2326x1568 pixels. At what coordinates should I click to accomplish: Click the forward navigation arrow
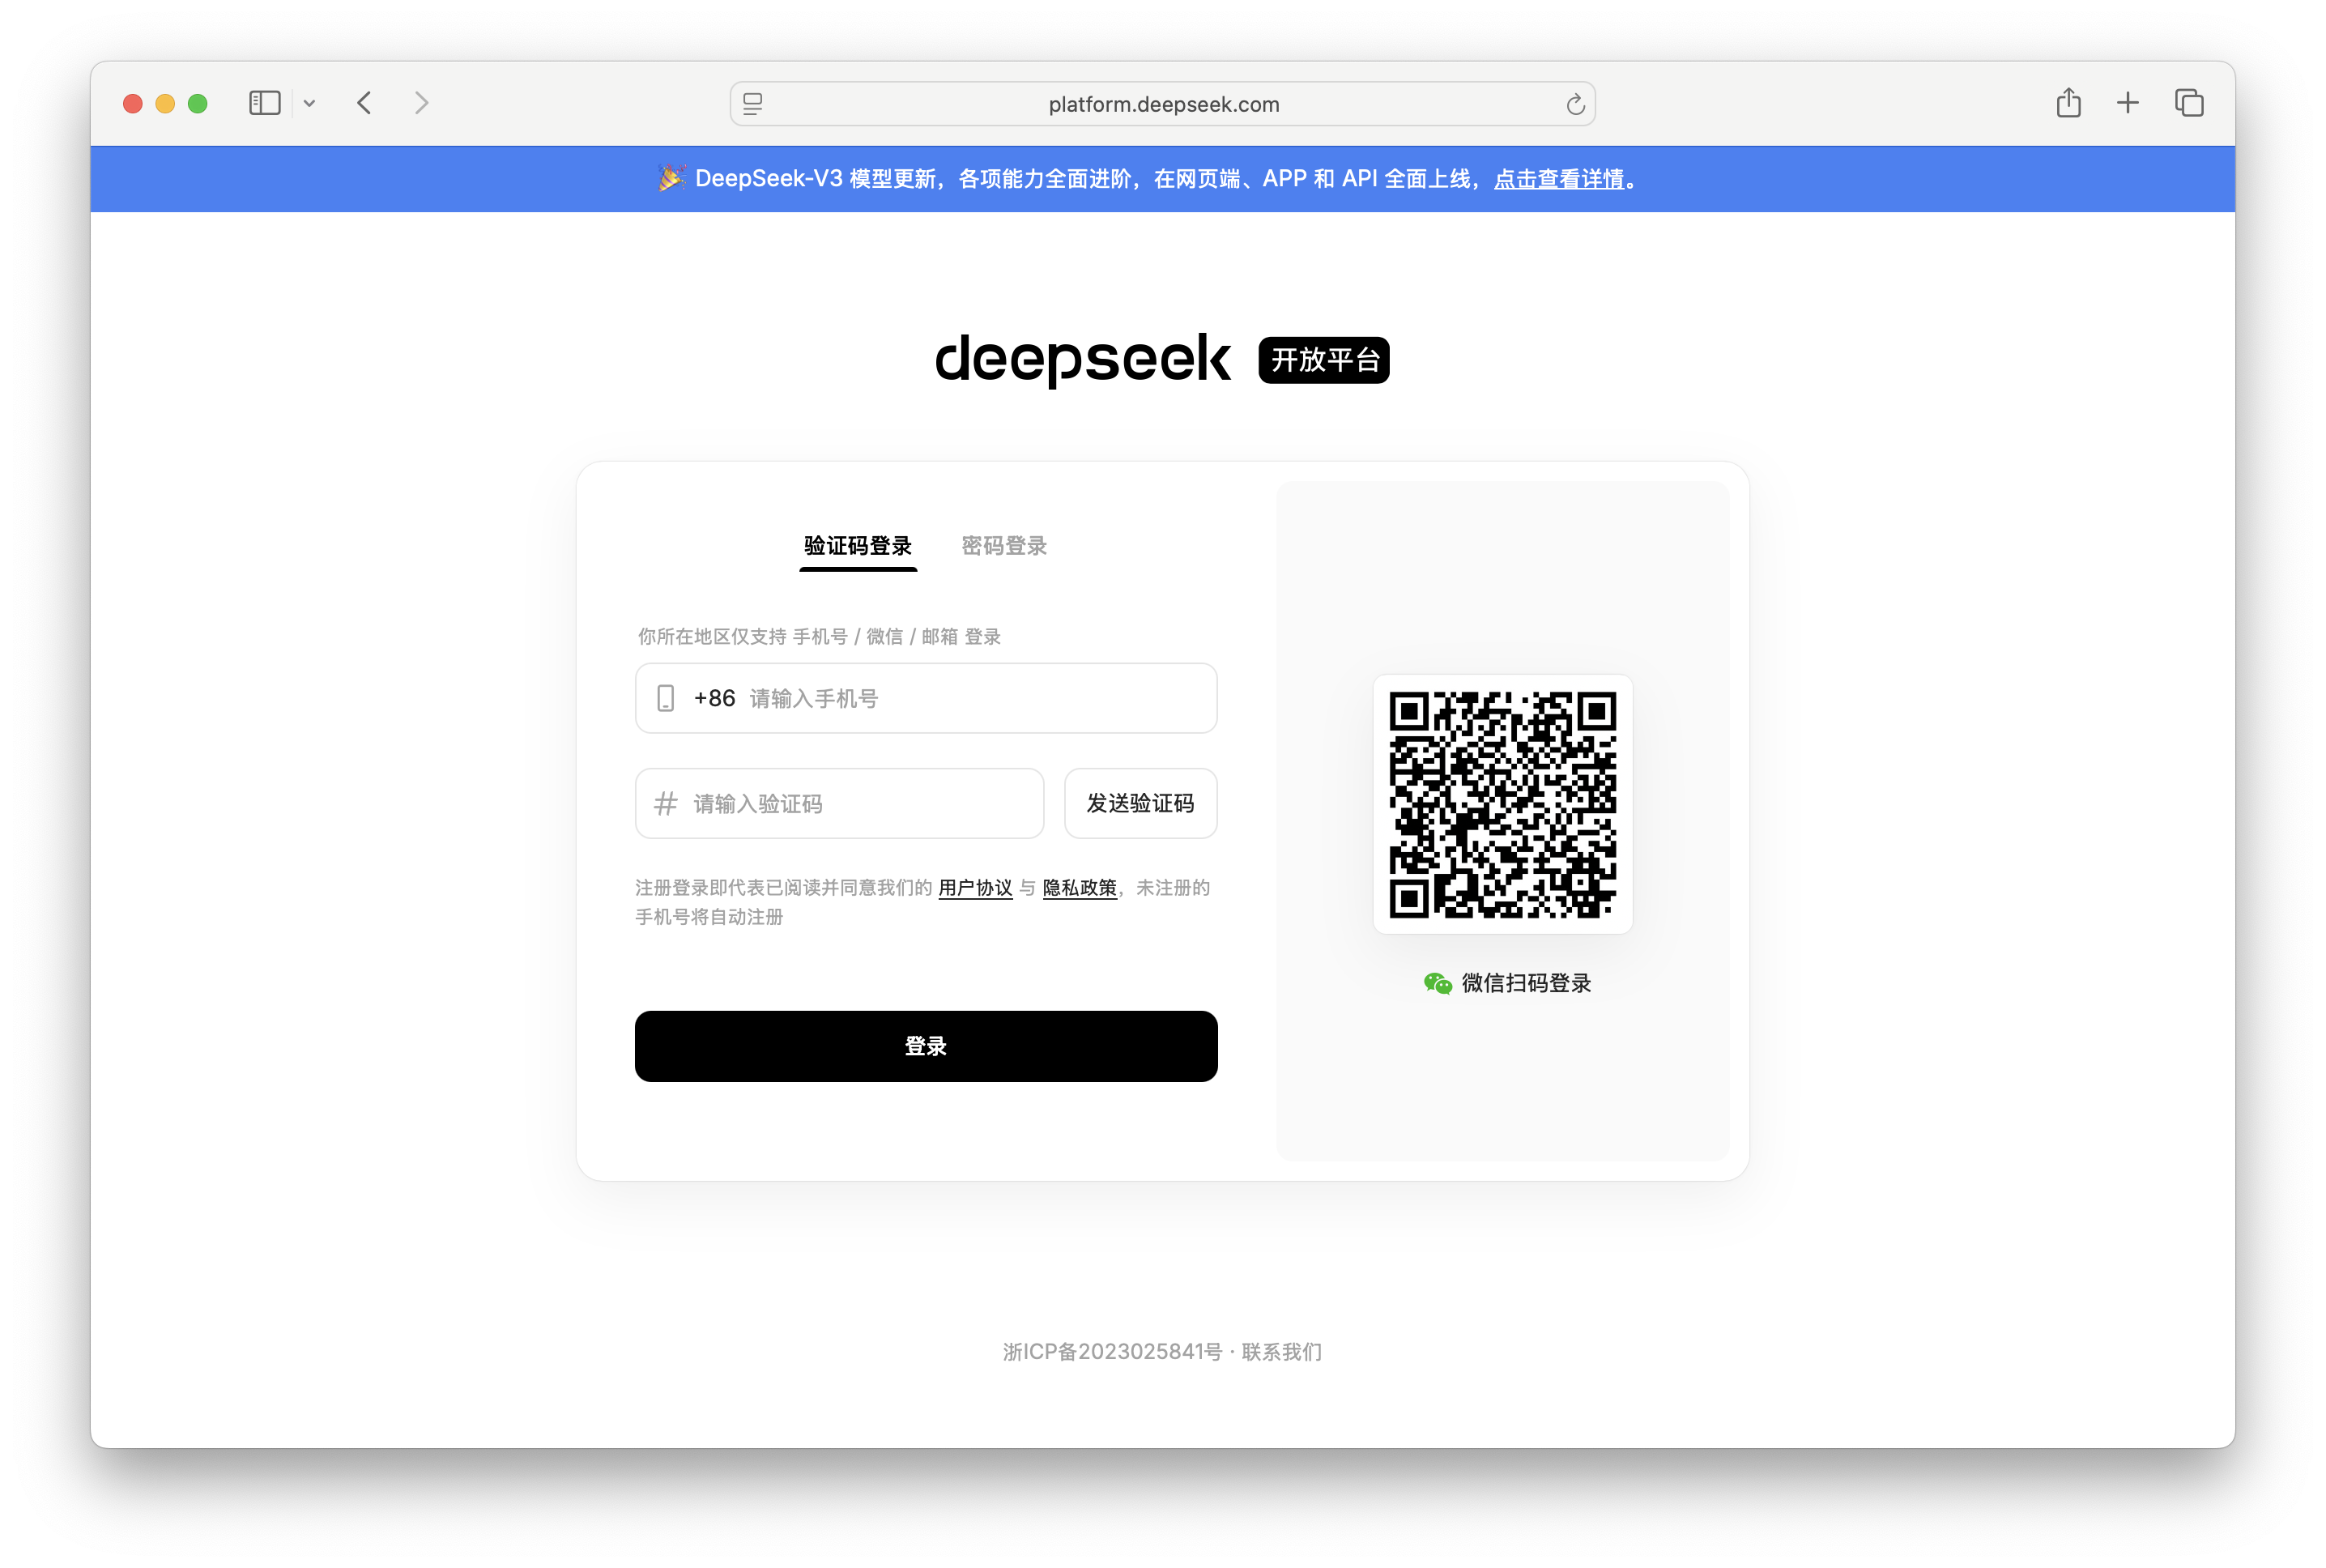421,102
